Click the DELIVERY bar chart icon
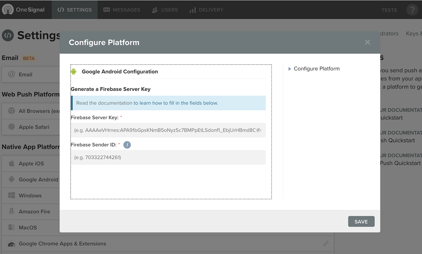The width and height of the screenshot is (422, 254). (x=193, y=10)
